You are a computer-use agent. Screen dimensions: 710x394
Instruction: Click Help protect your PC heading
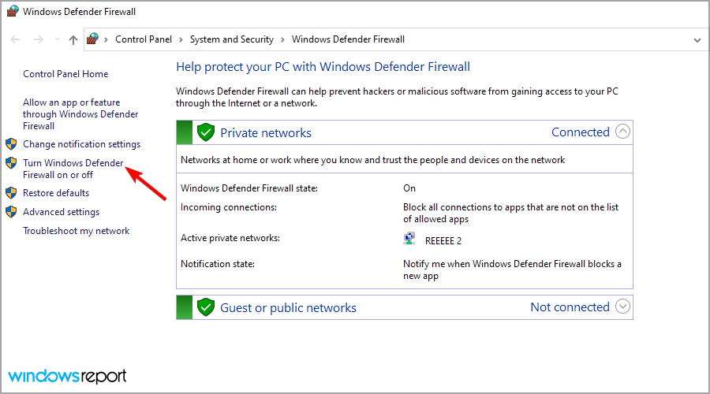pos(323,67)
